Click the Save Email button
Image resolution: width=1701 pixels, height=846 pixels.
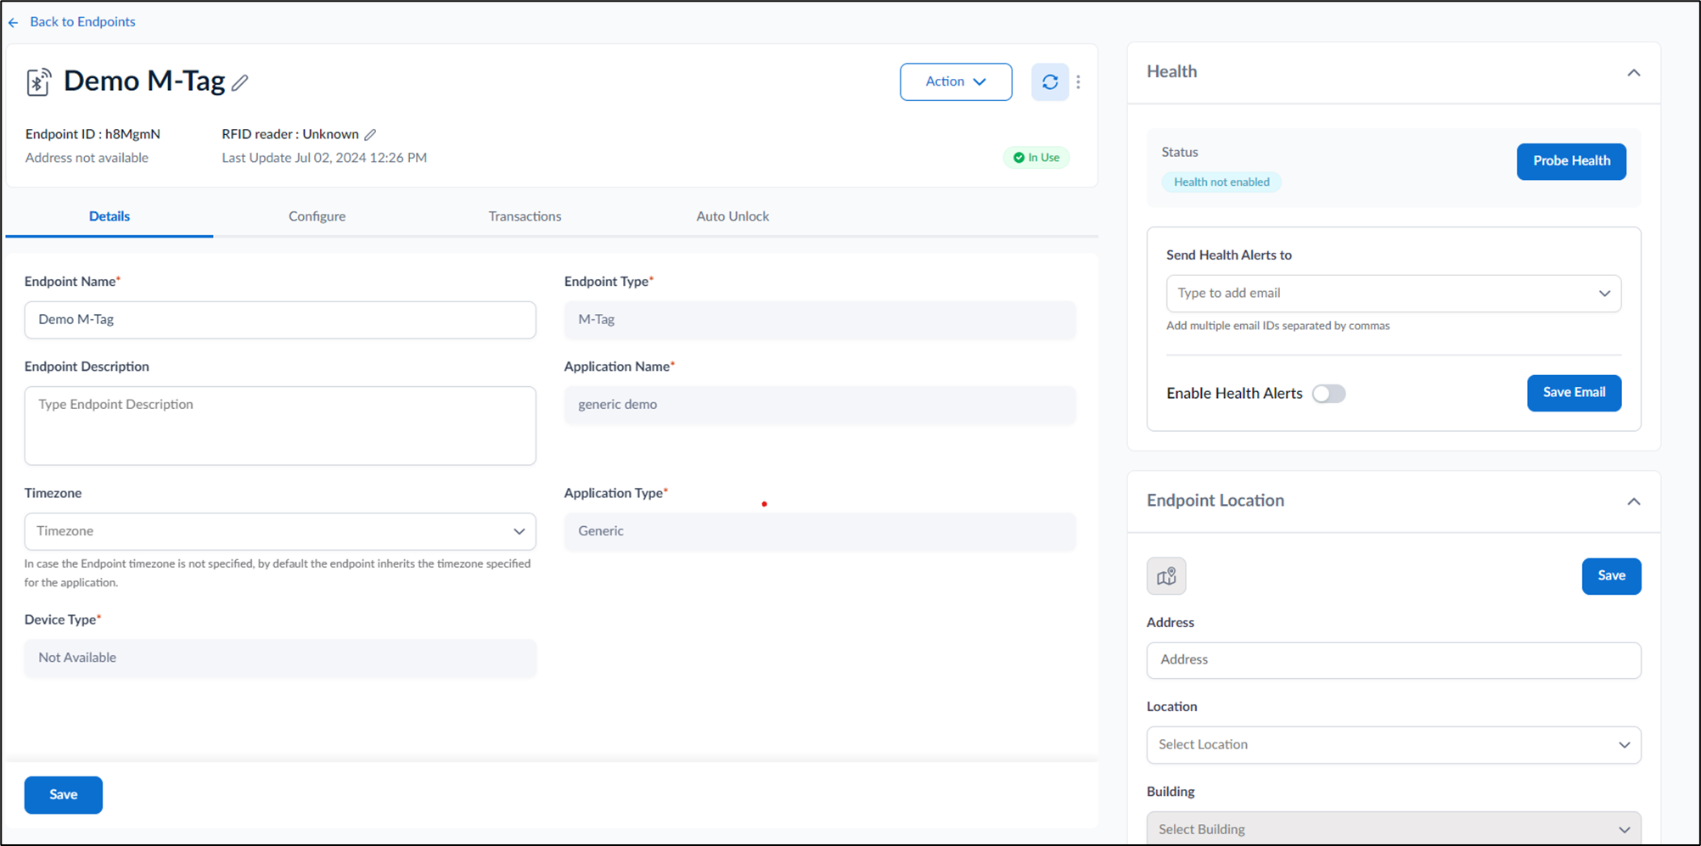pyautogui.click(x=1574, y=393)
